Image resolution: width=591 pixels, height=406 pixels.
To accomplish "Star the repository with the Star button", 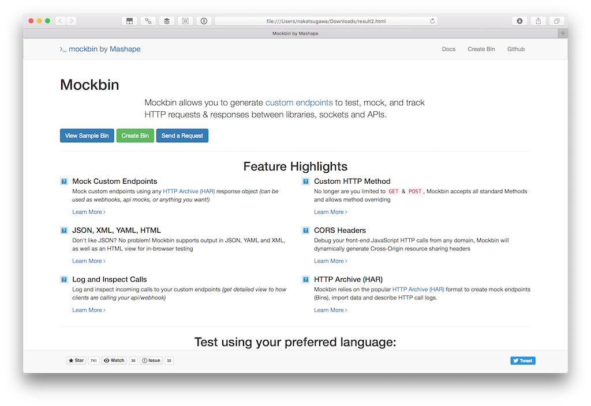I will [x=76, y=361].
